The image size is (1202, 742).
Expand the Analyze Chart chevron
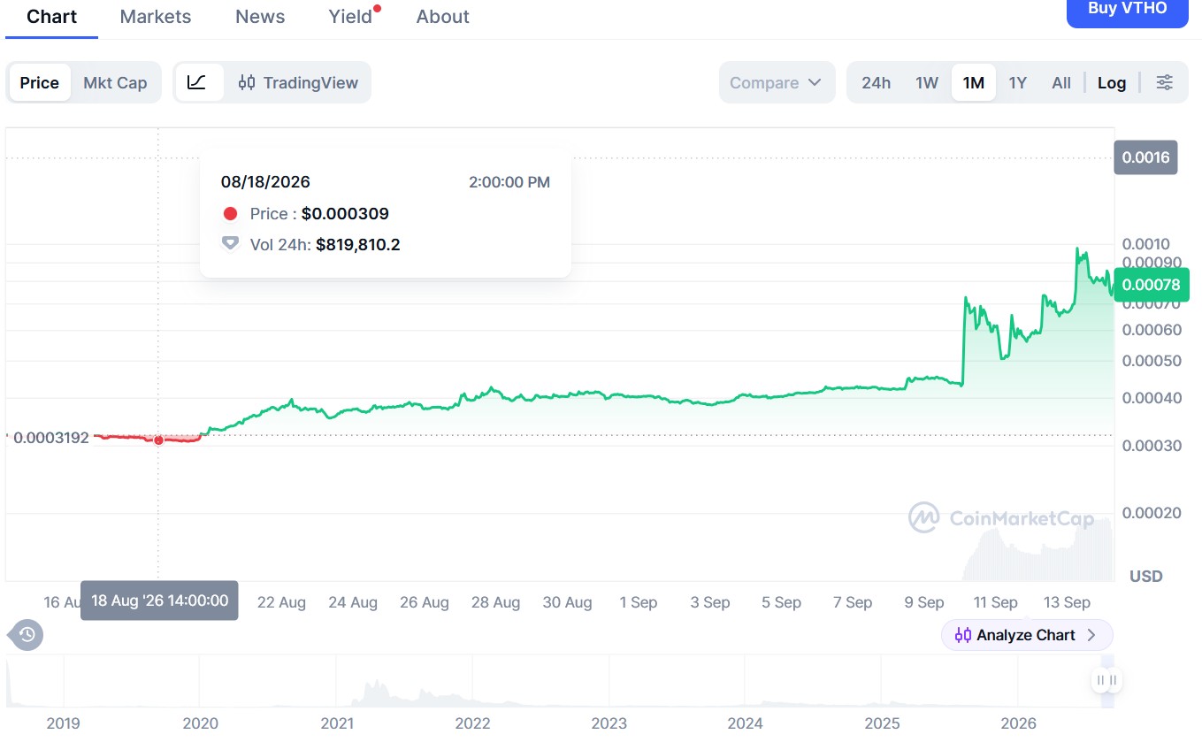pyautogui.click(x=1091, y=635)
